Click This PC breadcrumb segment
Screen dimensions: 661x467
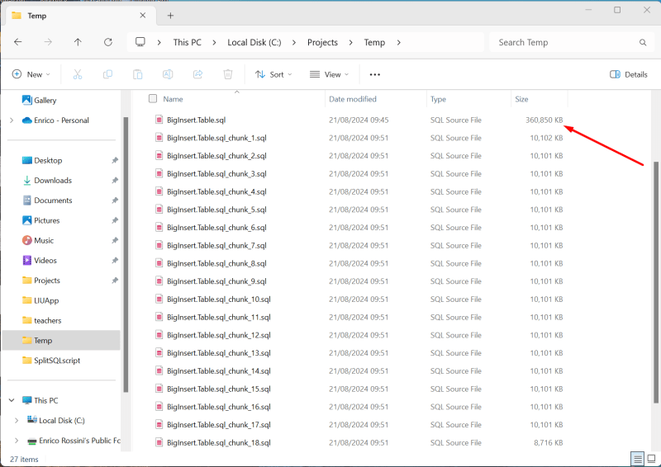[x=188, y=43]
